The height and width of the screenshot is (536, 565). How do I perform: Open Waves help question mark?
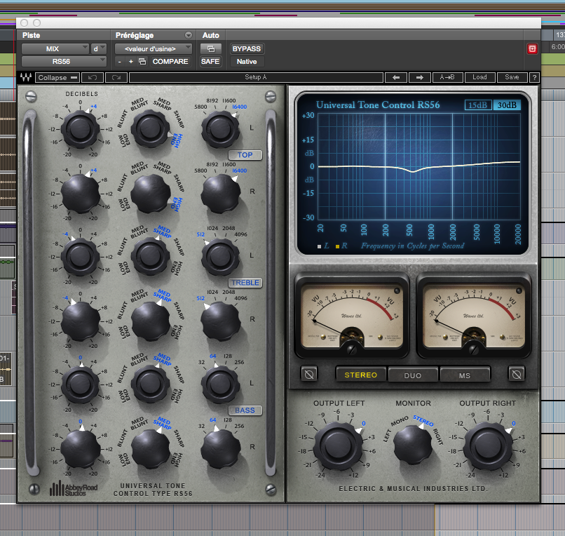[x=534, y=78]
